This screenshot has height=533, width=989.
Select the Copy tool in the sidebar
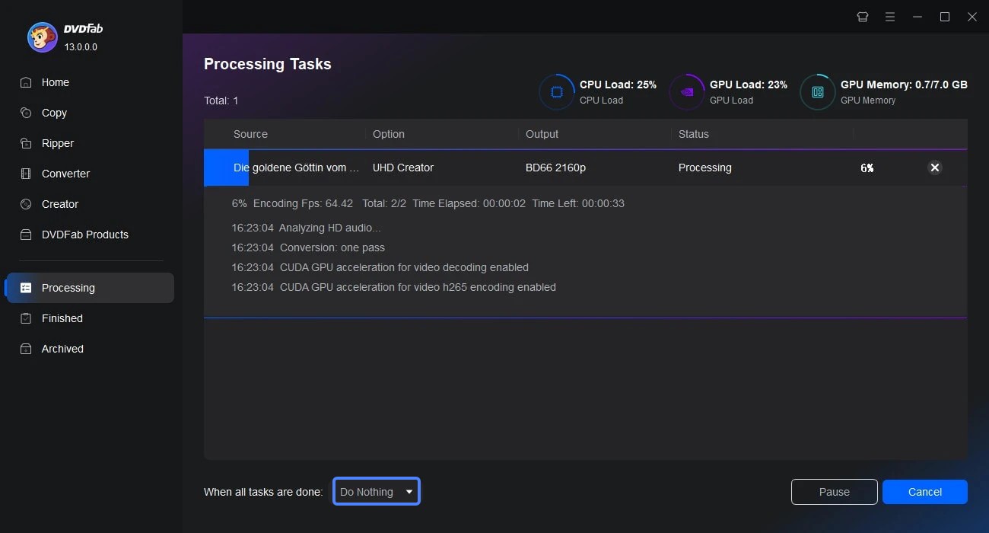coord(52,113)
